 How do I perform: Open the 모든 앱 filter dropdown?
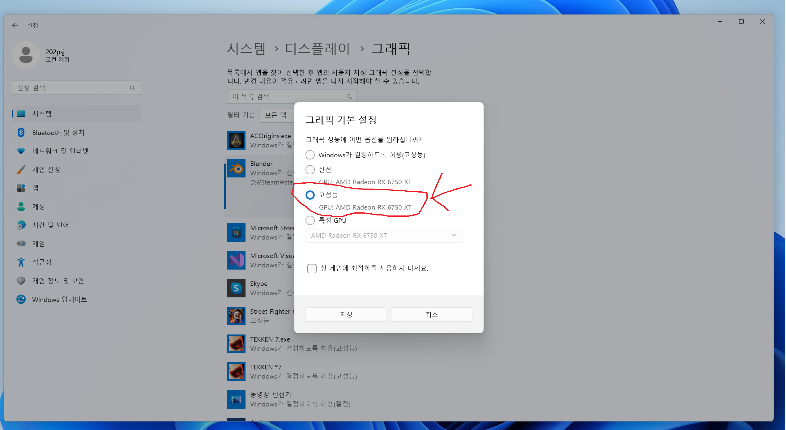pos(276,115)
